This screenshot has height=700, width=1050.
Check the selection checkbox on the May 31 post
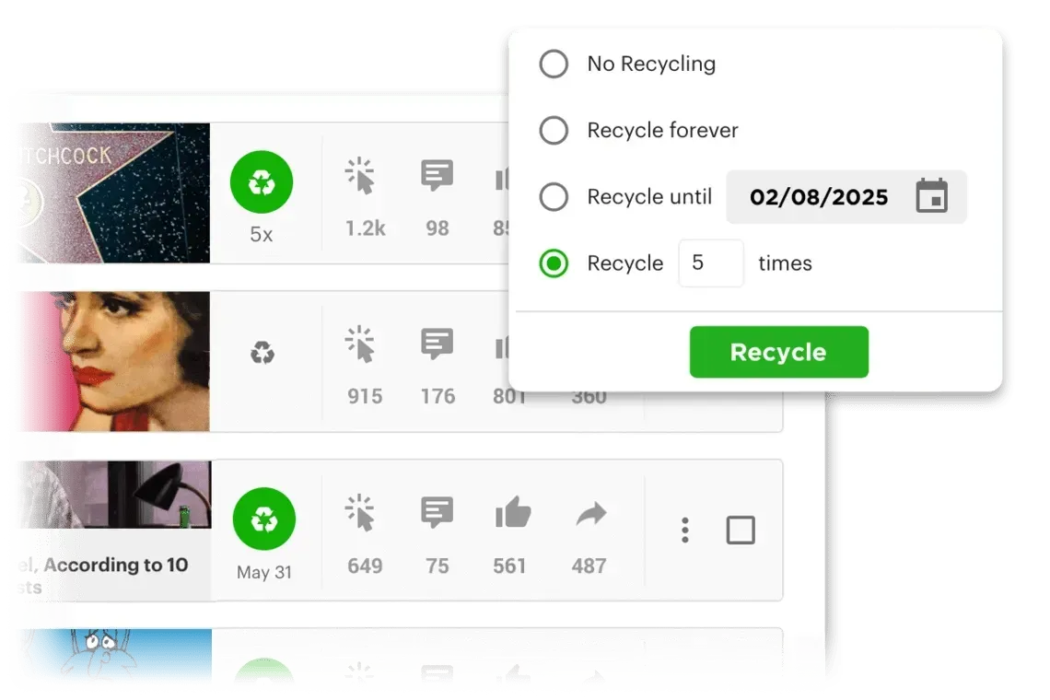(x=741, y=530)
